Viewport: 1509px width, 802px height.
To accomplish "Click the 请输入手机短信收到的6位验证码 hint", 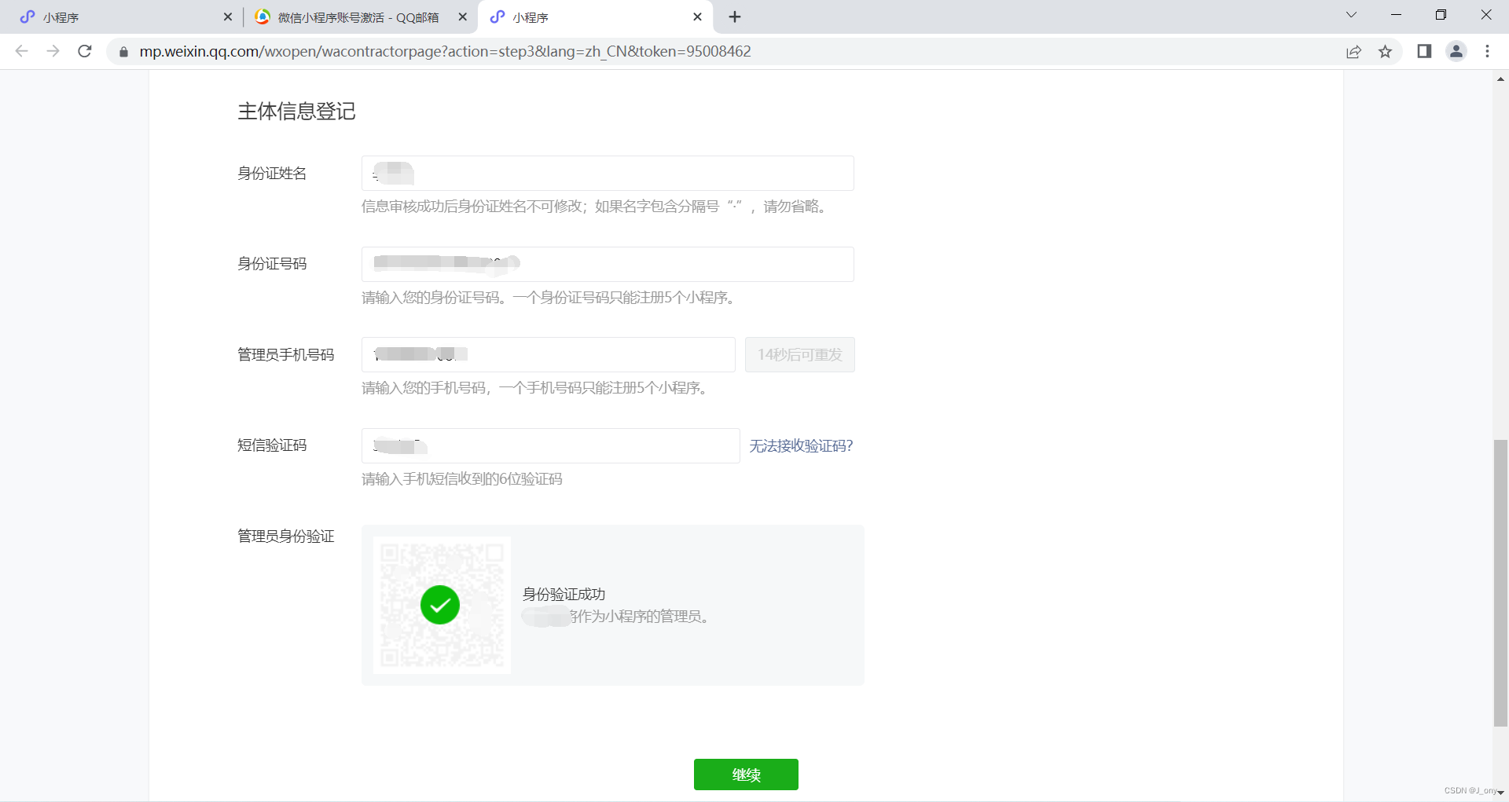I will pyautogui.click(x=462, y=478).
